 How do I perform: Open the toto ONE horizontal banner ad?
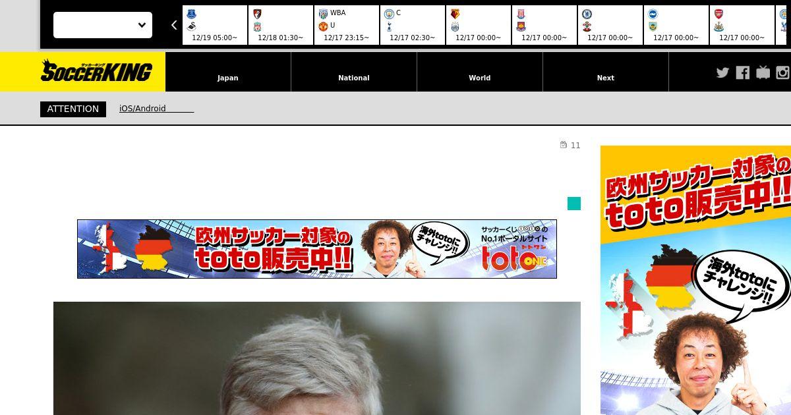[x=317, y=249]
